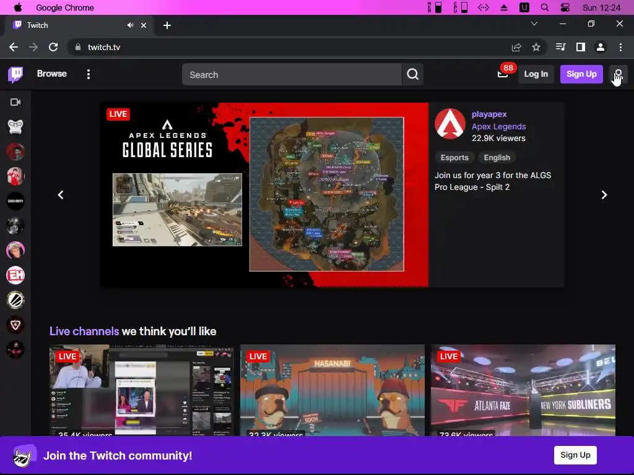The image size is (634, 475).
Task: Go back in Chrome
Action: pyautogui.click(x=14, y=47)
